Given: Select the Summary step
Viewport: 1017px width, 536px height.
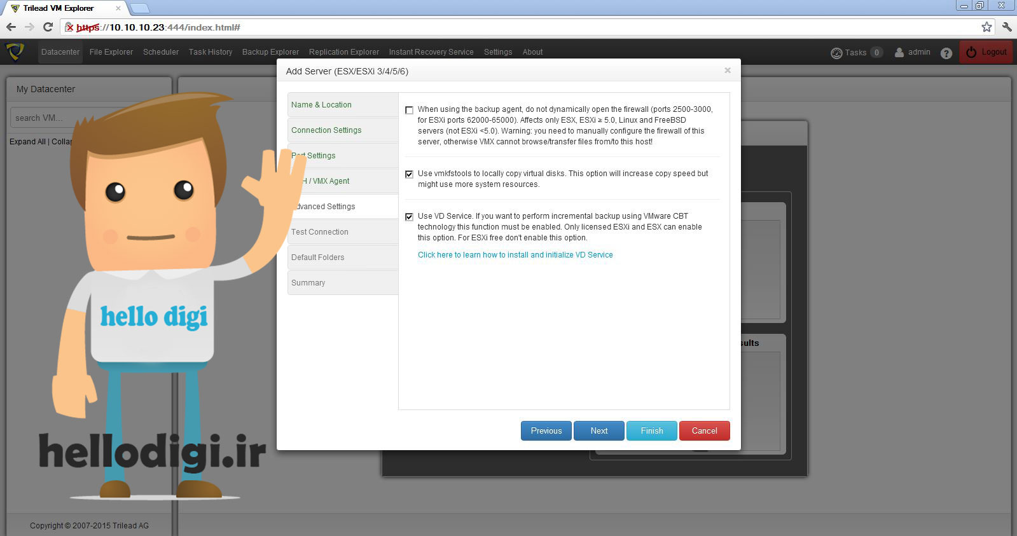Looking at the screenshot, I should point(343,283).
